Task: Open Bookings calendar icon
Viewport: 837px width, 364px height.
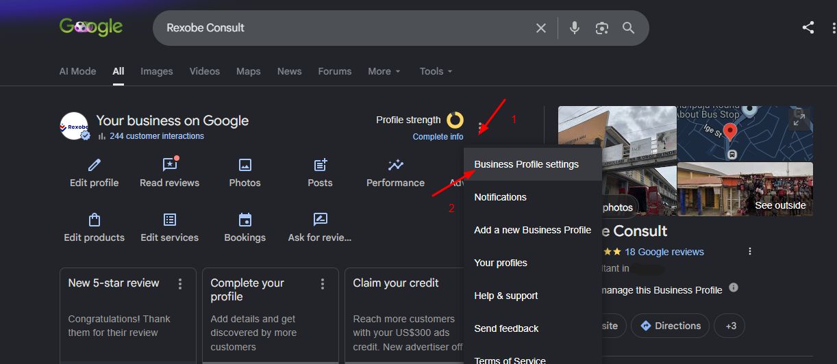Action: [x=245, y=220]
